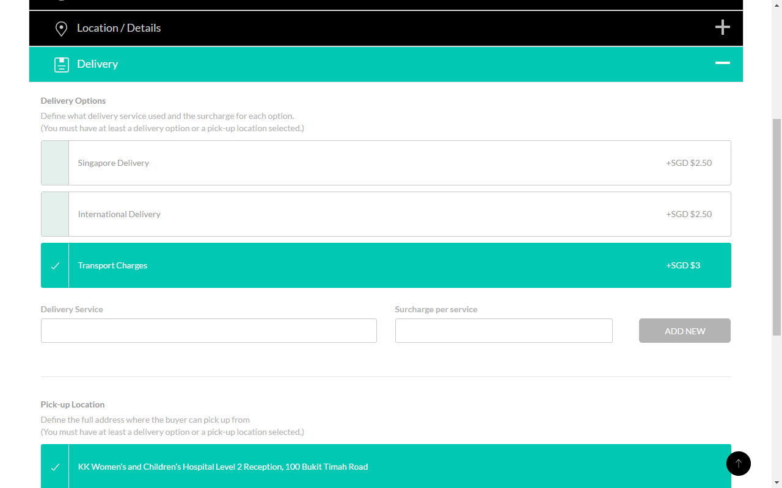Viewport: 782px width, 488px height.
Task: Click the Surcharge per service field
Action: pyautogui.click(x=504, y=331)
